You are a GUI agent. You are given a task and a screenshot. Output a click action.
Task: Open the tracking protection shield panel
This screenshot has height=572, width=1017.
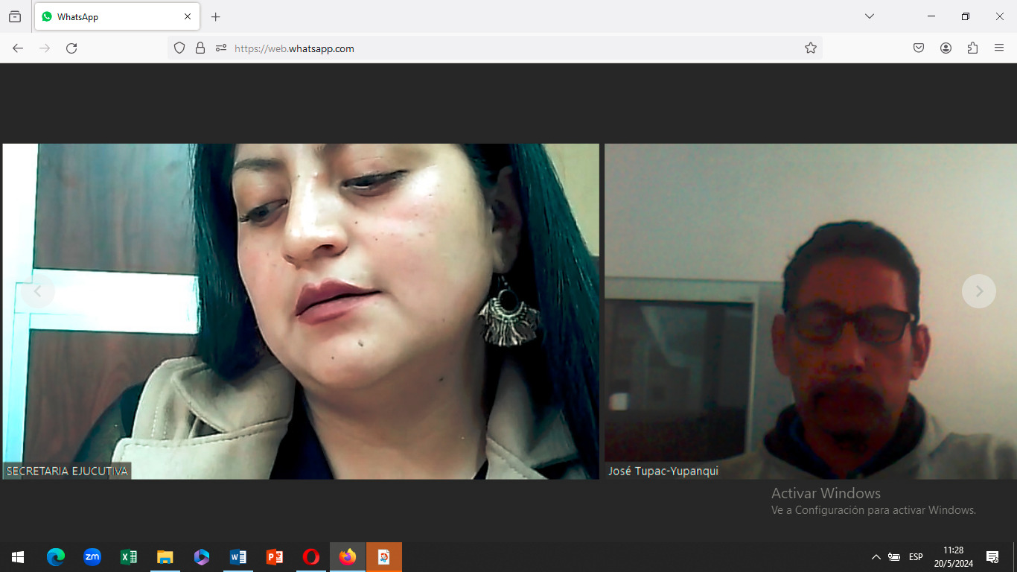point(179,48)
